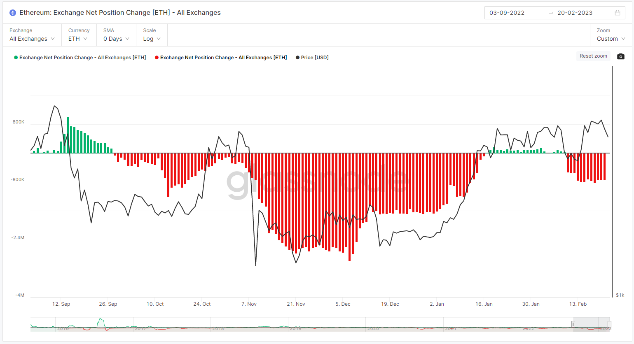634x344 pixels.
Task: Click the 2018 marker in navigator
Action: click(x=218, y=328)
